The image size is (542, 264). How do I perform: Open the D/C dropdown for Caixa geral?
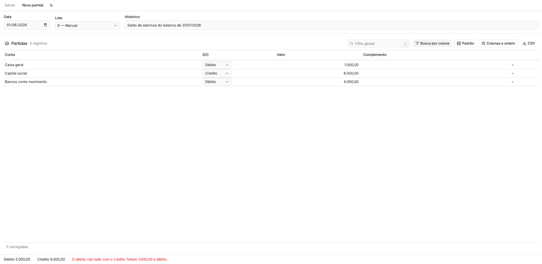click(x=217, y=65)
